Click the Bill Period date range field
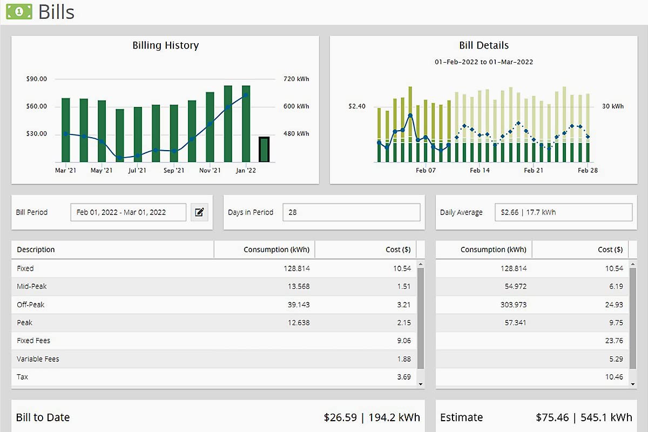Image resolution: width=648 pixels, height=432 pixels. 128,212
